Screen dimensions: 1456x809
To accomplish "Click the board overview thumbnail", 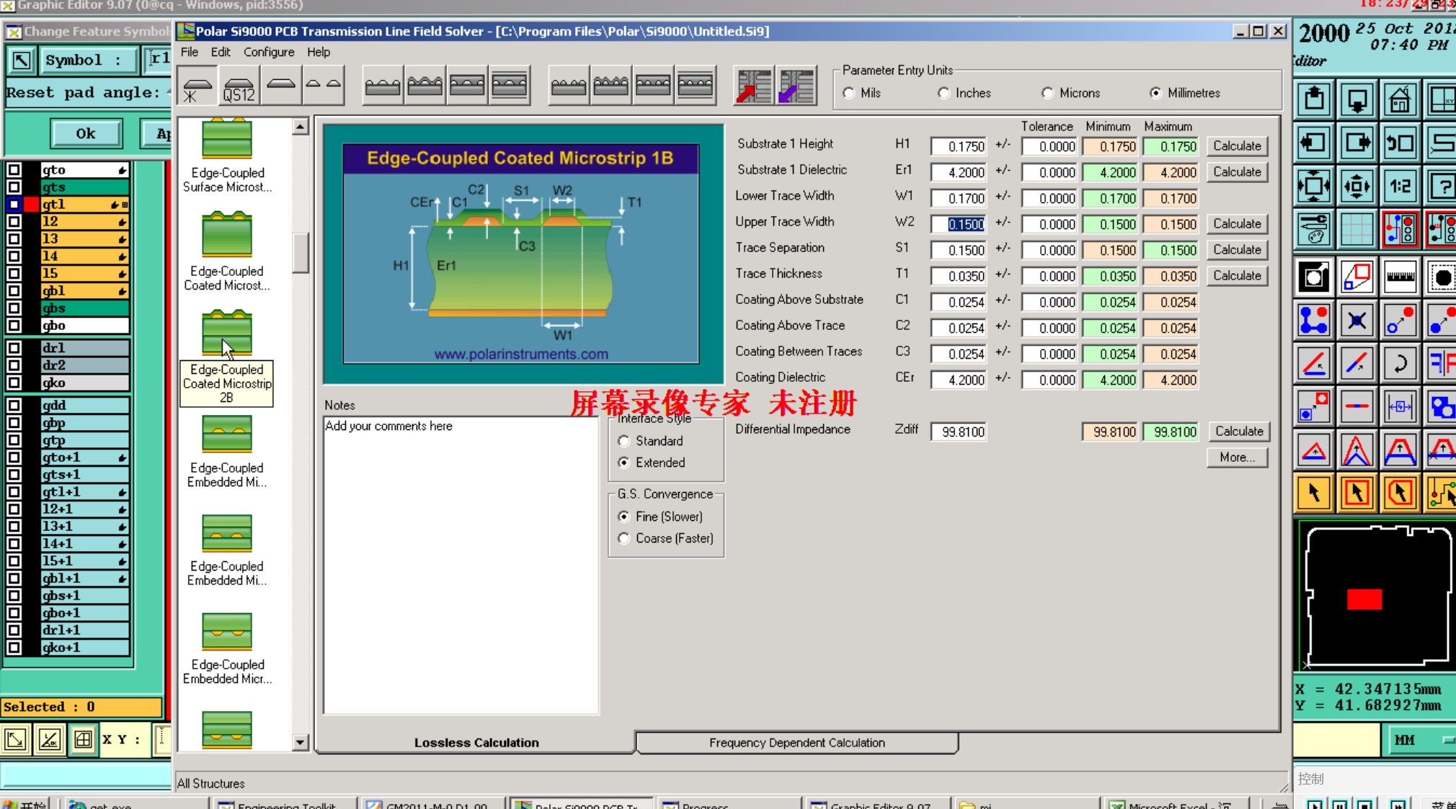I will tap(1377, 595).
